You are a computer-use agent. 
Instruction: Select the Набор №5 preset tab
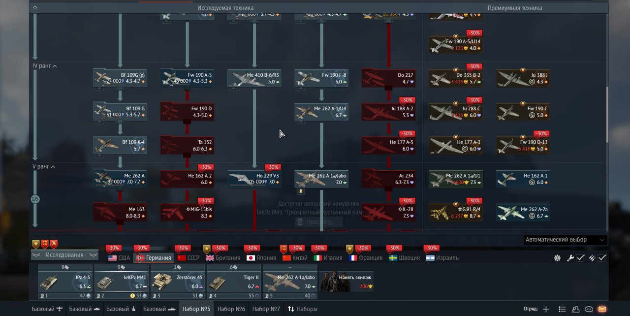click(196, 309)
